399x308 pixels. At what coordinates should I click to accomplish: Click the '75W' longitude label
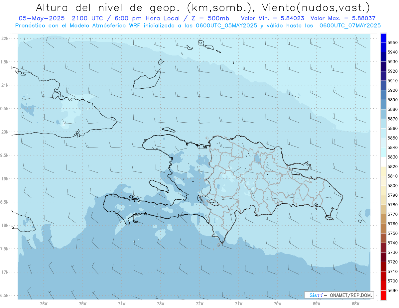pos(83,304)
